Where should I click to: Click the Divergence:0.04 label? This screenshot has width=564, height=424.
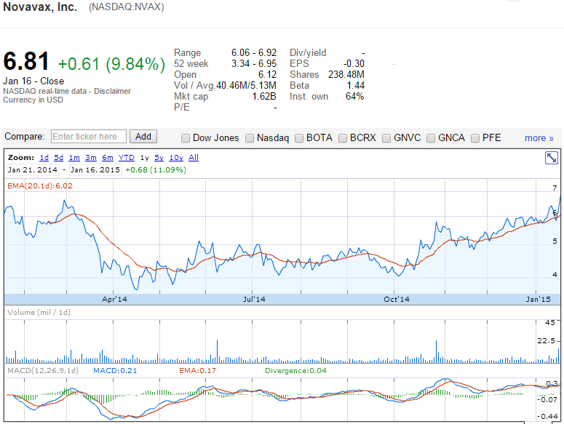coord(295,370)
